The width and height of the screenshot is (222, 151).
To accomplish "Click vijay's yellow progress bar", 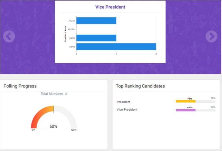I will [186, 101].
